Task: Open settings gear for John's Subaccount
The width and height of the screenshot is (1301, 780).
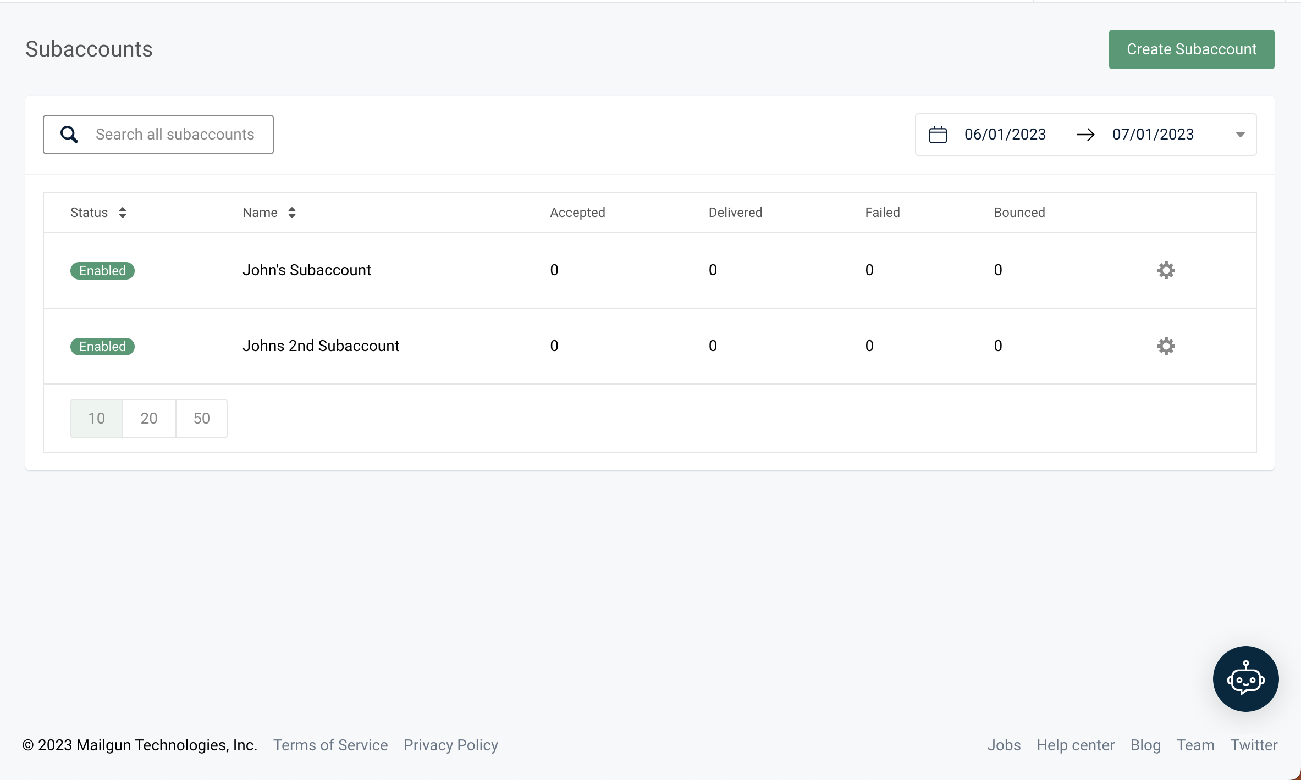Action: pos(1166,270)
